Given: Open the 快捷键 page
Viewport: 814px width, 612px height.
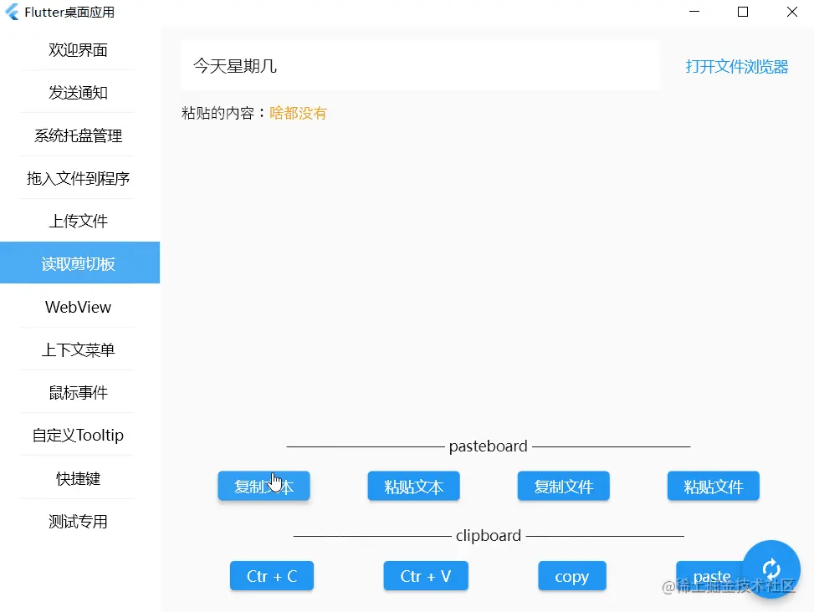Looking at the screenshot, I should pyautogui.click(x=78, y=478).
